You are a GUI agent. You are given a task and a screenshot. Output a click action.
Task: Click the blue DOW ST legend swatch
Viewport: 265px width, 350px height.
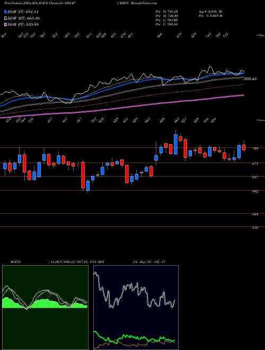click(5, 12)
